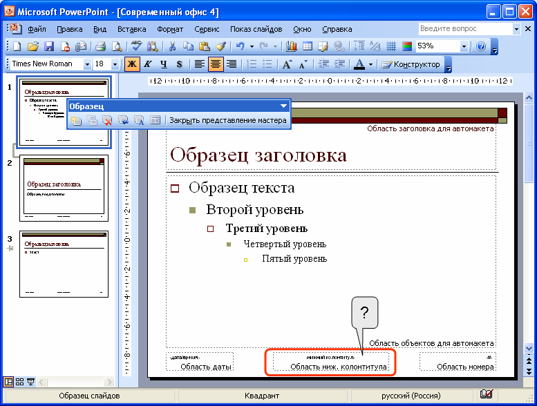
Task: Align text to the left
Action: pyautogui.click(x=199, y=64)
